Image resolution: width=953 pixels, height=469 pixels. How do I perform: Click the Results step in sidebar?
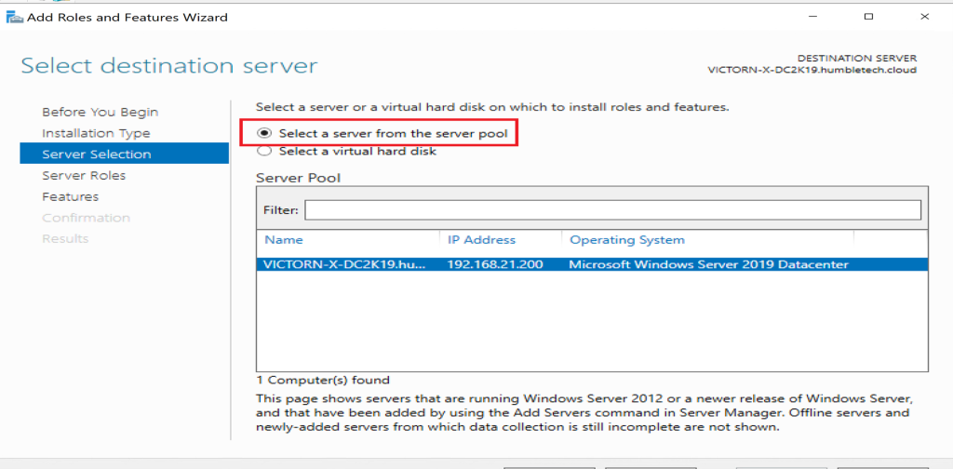tap(65, 239)
